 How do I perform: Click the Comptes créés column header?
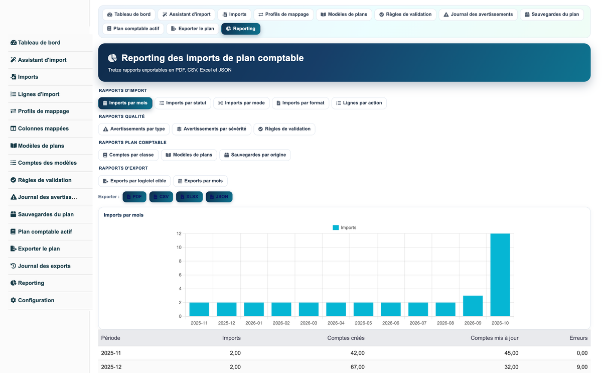[346, 338]
